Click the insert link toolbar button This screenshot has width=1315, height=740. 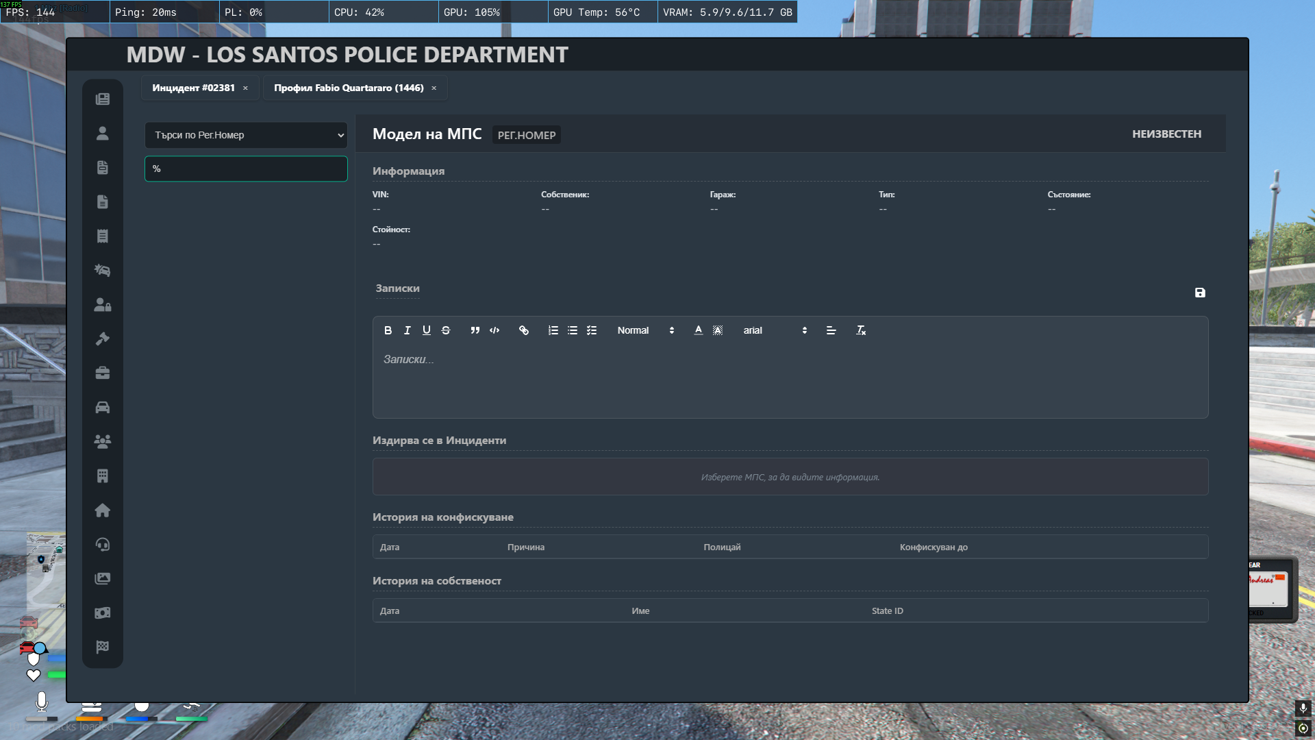tap(524, 330)
